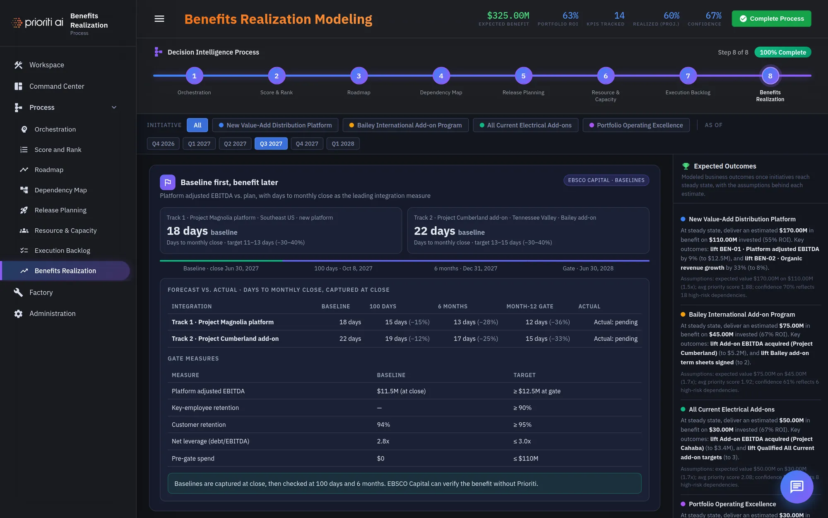Viewport: 828px width, 518px height.
Task: Click the Command Center dashboard icon
Action: click(x=18, y=86)
